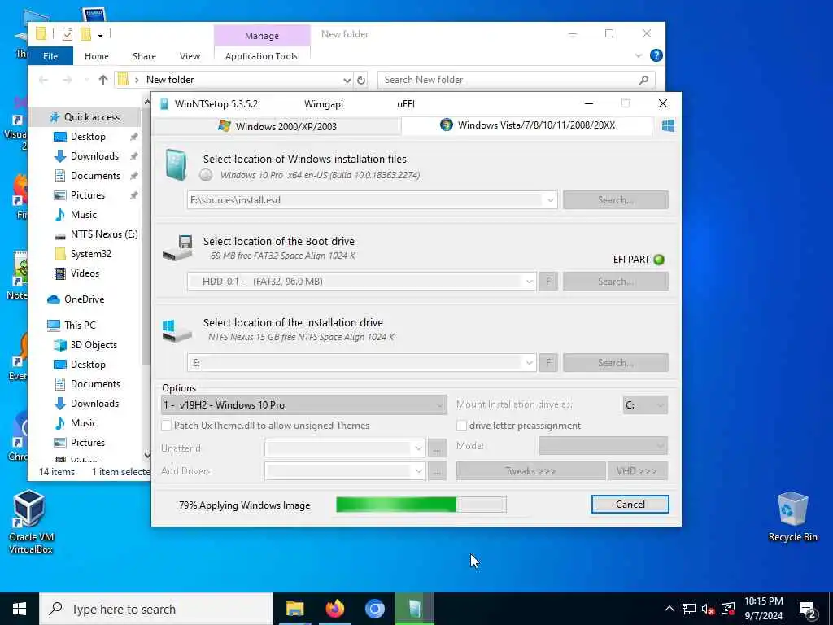833x625 pixels.
Task: Click the Unattend browse ... button
Action: coord(437,448)
